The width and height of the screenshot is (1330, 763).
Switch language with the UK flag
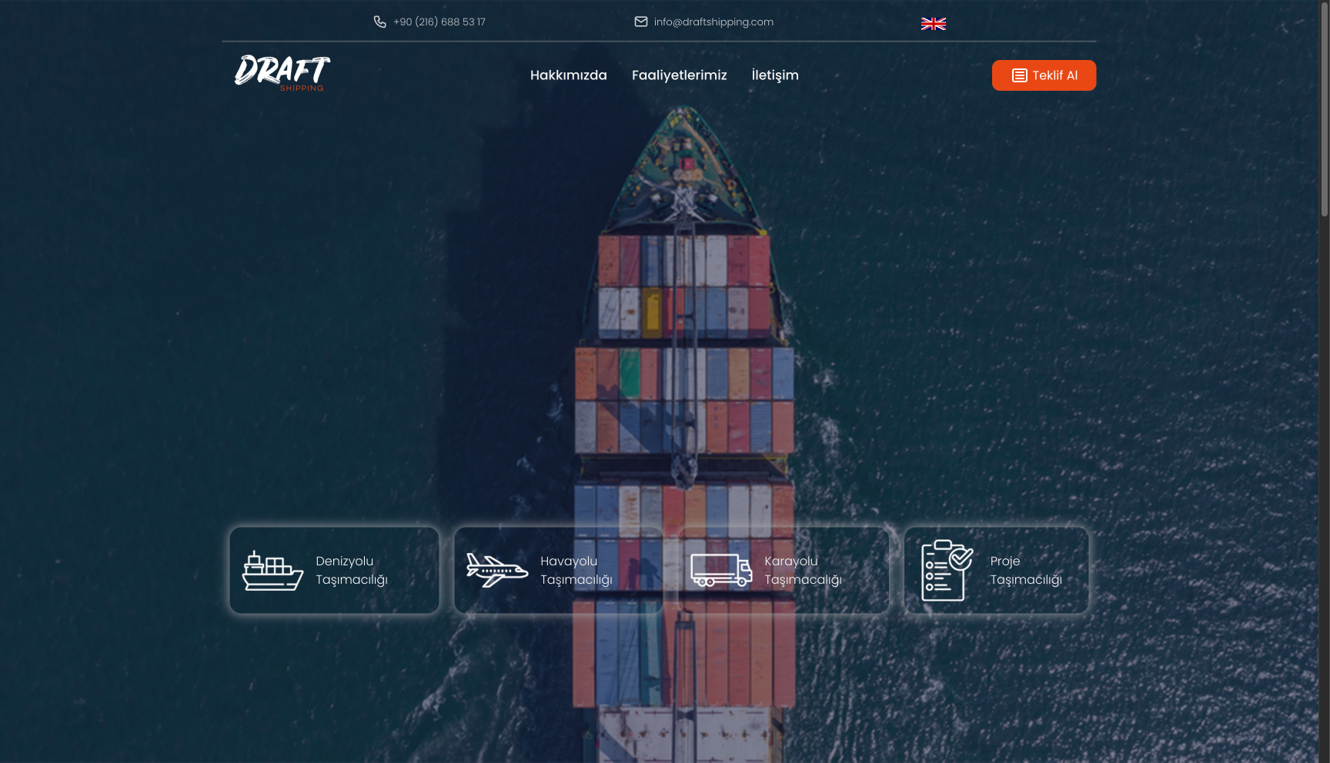tap(933, 24)
